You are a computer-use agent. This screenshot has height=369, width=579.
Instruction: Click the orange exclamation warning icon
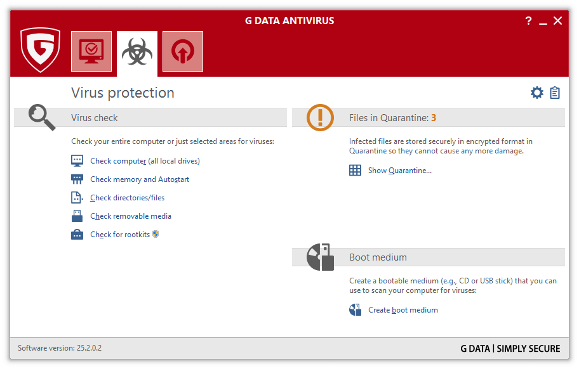click(x=320, y=117)
